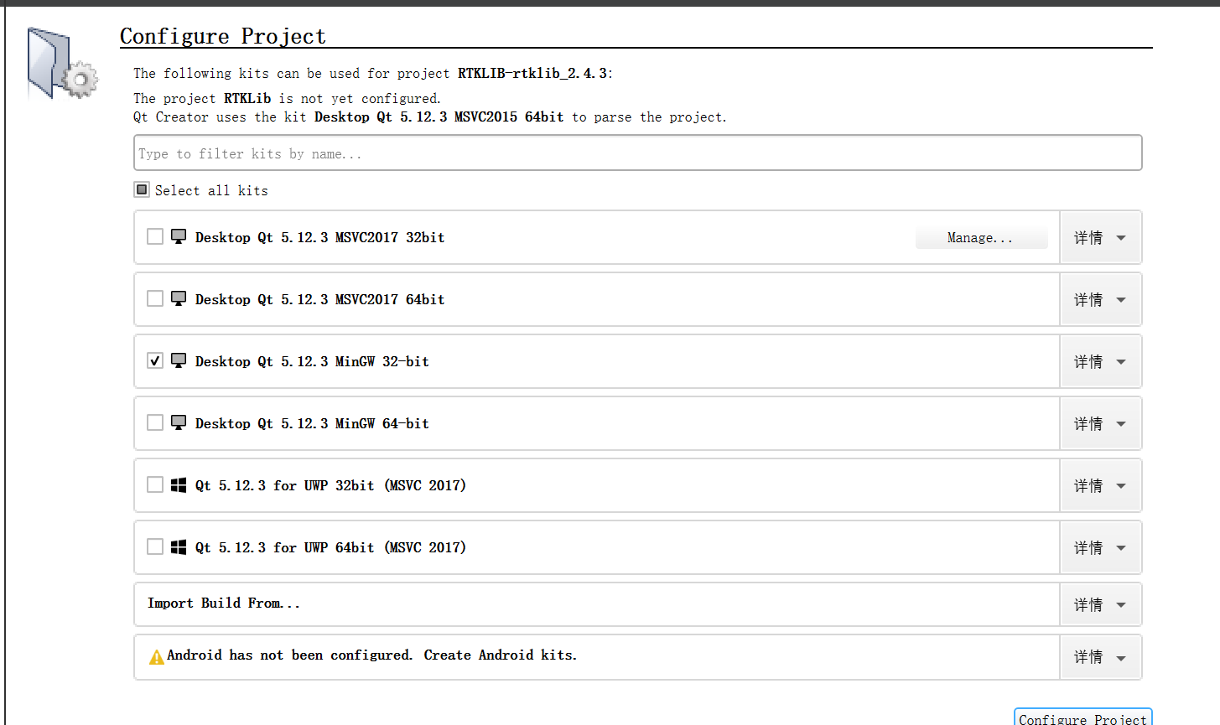Click the kit name filter input field

tap(587, 153)
